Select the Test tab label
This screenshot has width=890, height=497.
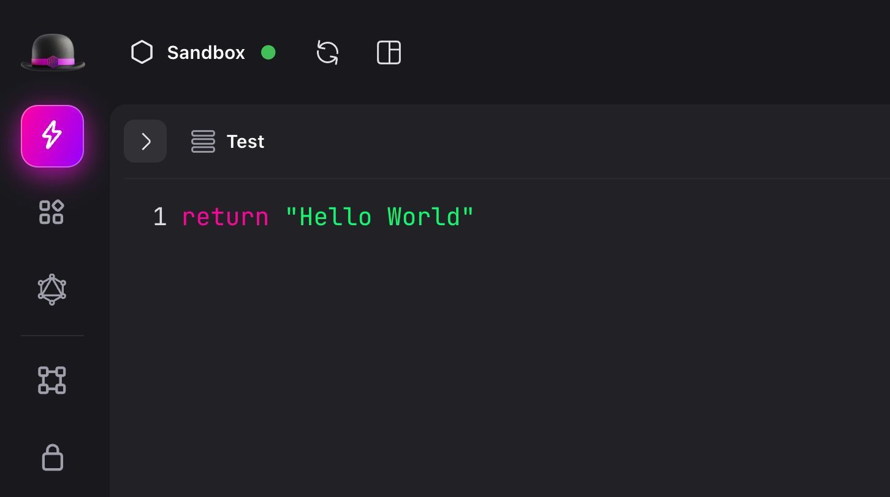(x=245, y=142)
